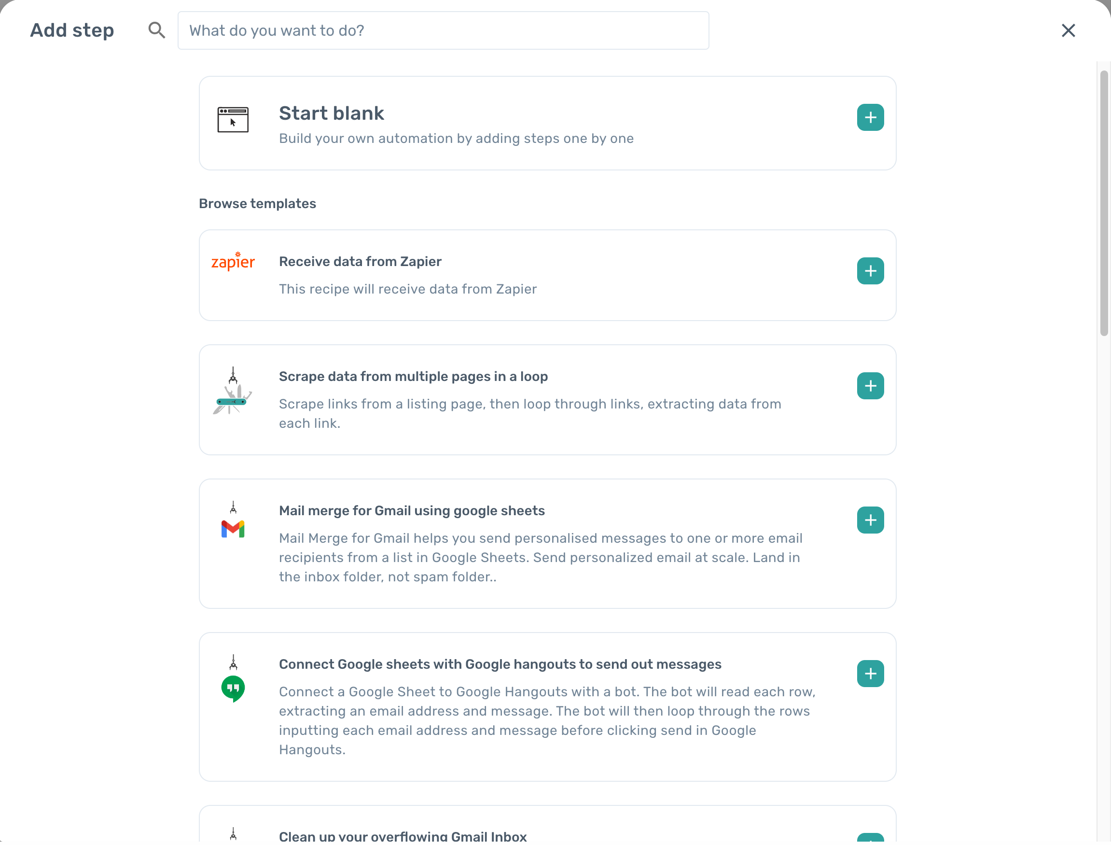Add the Mail merge for Gmail template
Screen dimensions: 1111x845
pos(870,521)
